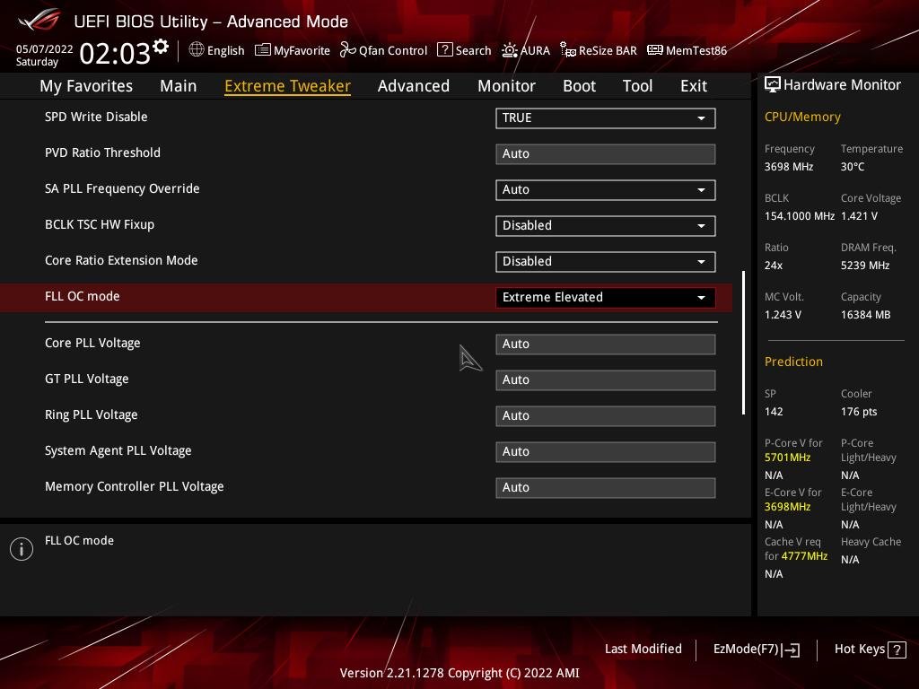Open the ReSize BAR settings
Viewport: 919px width, 689px height.
pos(598,50)
